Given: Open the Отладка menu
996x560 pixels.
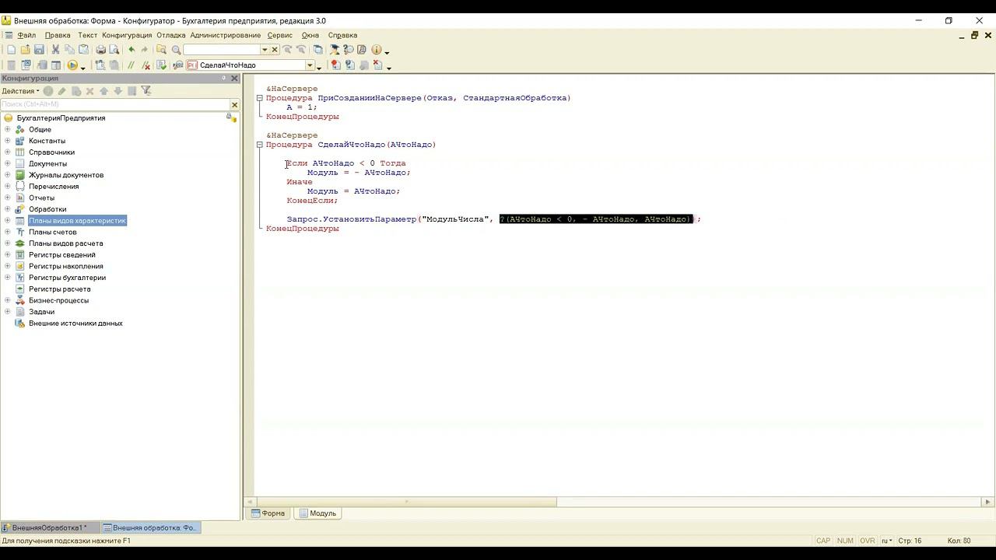Looking at the screenshot, I should point(171,35).
